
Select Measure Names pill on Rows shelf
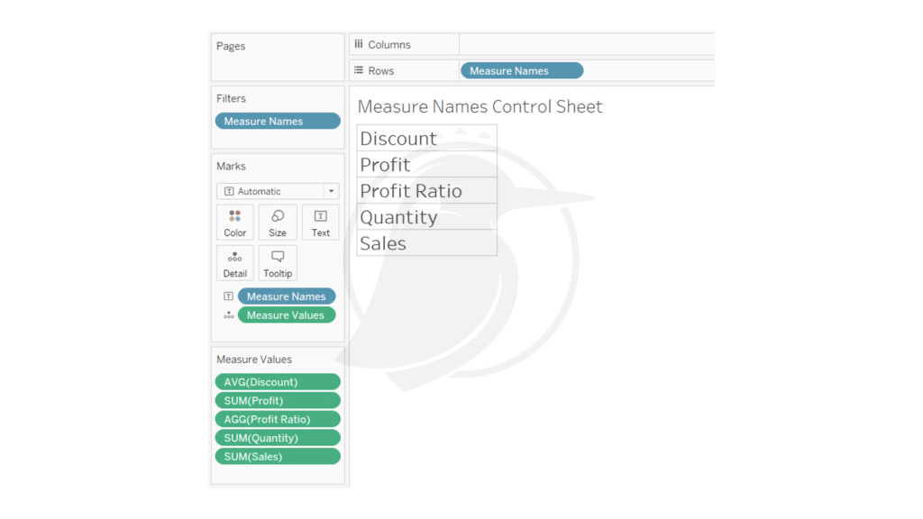click(x=522, y=70)
